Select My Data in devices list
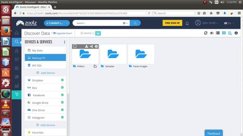Screen dimensions: 243x136 point(45,50)
